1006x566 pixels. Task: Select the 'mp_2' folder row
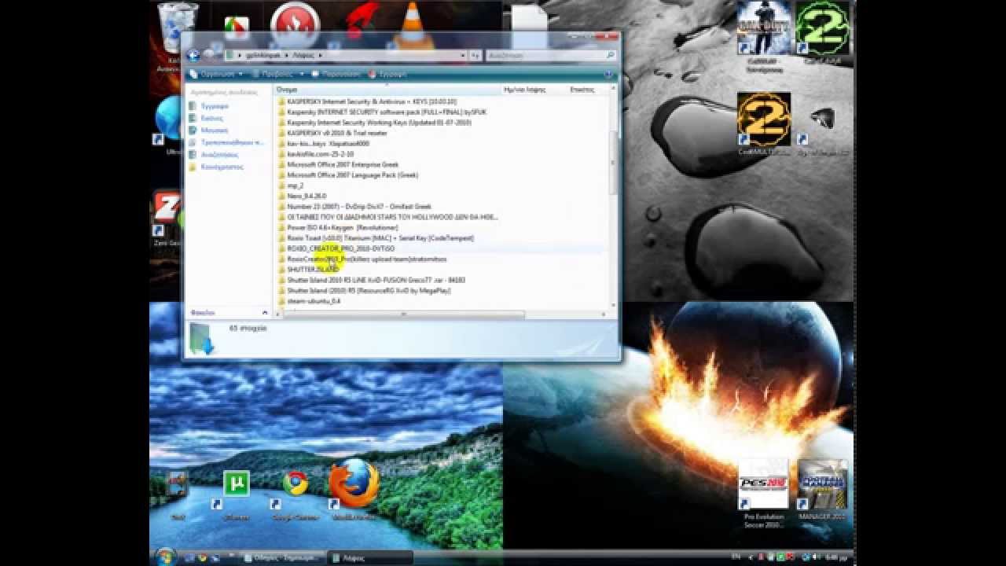click(x=296, y=186)
